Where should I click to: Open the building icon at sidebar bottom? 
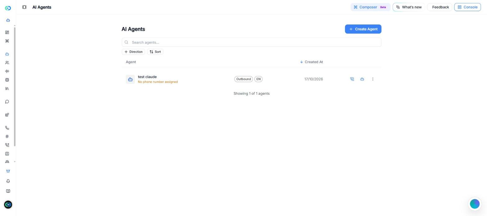click(x=7, y=162)
